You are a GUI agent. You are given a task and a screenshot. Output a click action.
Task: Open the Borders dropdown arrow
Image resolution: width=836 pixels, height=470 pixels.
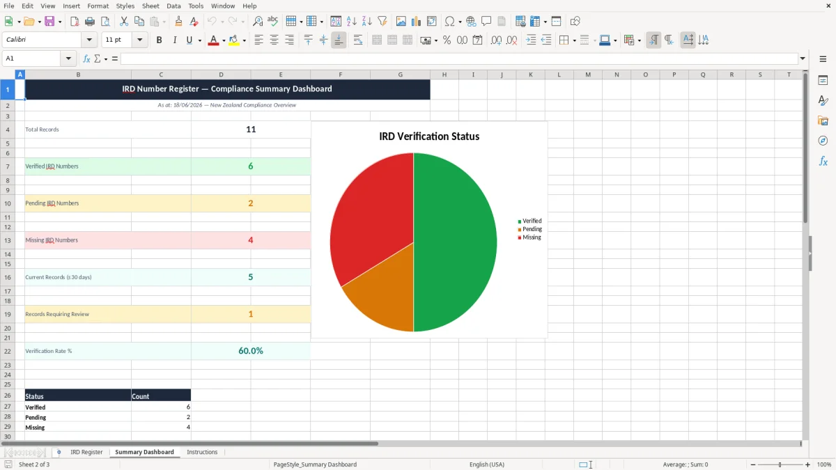click(x=574, y=40)
